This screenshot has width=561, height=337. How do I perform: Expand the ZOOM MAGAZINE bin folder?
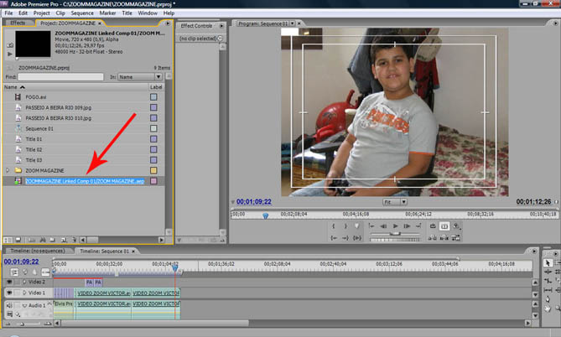pyautogui.click(x=8, y=170)
